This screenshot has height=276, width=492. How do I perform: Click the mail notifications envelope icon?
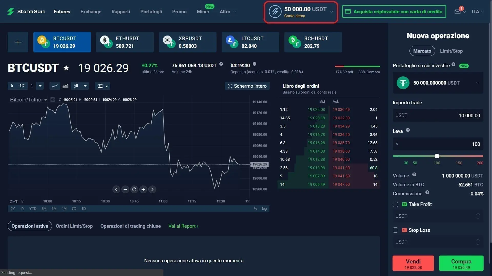coord(458,11)
